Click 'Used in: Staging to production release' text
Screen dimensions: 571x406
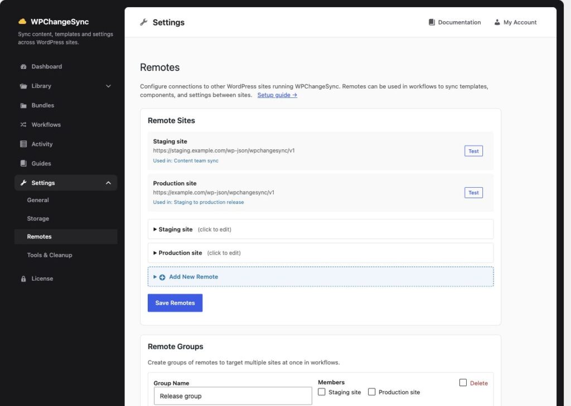coord(199,202)
